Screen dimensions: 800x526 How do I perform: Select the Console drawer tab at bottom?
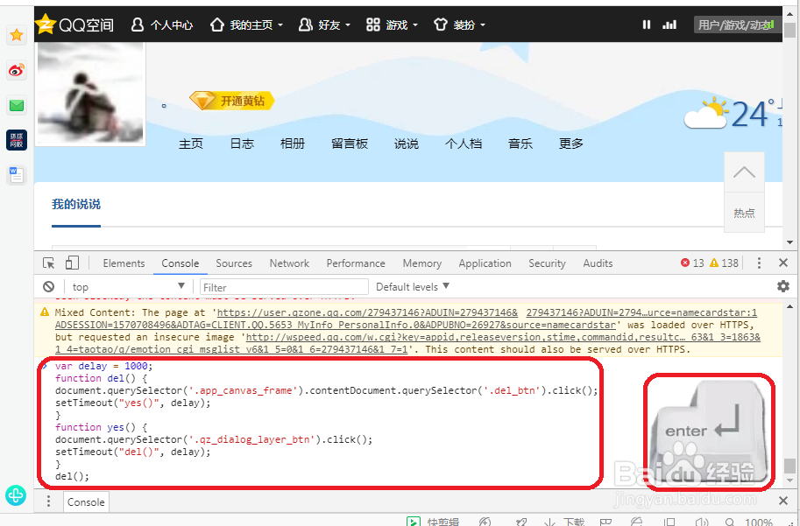[86, 502]
